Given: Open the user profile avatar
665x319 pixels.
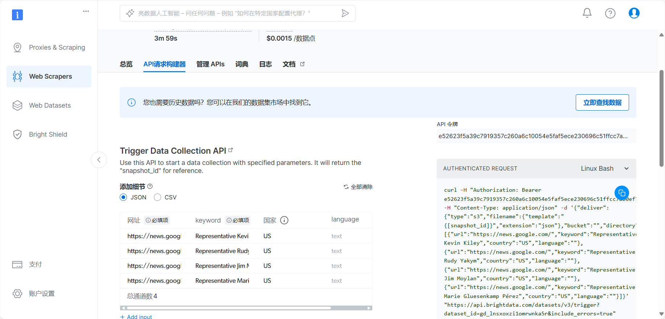Looking at the screenshot, I should [634, 13].
